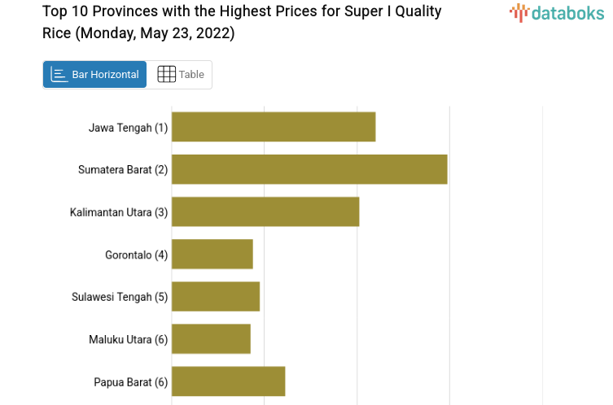The image size is (613, 405).
Task: Click the Sumatera Barat (2) label
Action: [123, 170]
